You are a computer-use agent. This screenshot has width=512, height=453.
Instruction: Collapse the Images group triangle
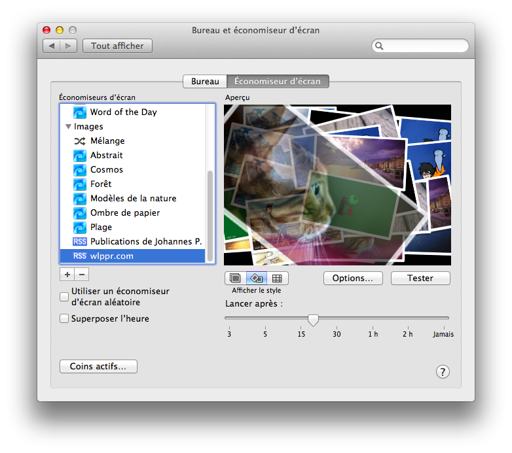(x=68, y=127)
